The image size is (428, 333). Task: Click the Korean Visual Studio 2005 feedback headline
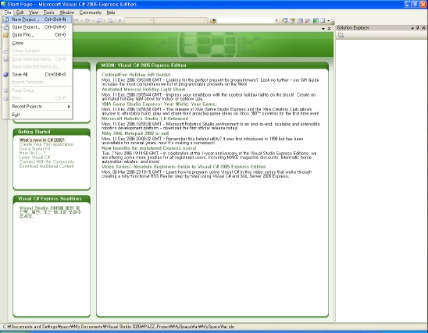[50, 212]
